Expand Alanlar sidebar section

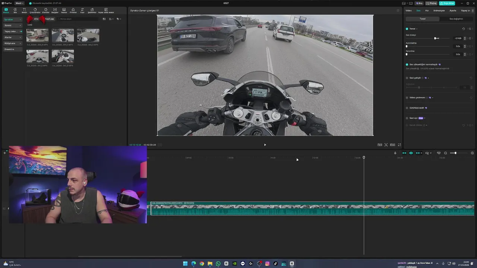pos(13,37)
